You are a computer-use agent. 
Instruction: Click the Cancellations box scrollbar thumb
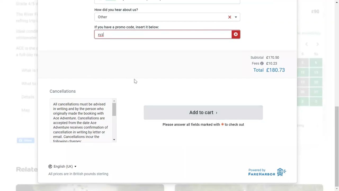click(114, 109)
